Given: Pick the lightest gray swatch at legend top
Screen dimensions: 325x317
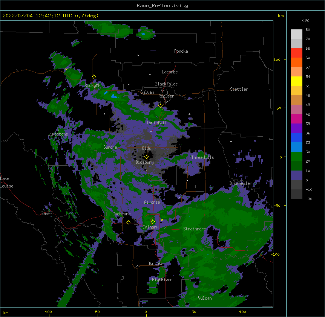Looking at the screenshot, I should (x=296, y=34).
